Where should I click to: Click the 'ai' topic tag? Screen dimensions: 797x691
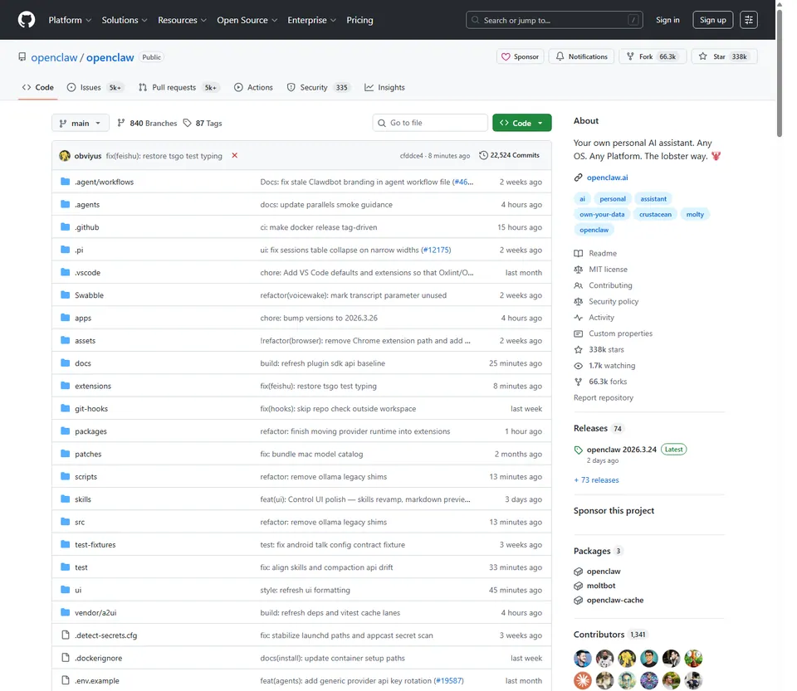tap(582, 198)
